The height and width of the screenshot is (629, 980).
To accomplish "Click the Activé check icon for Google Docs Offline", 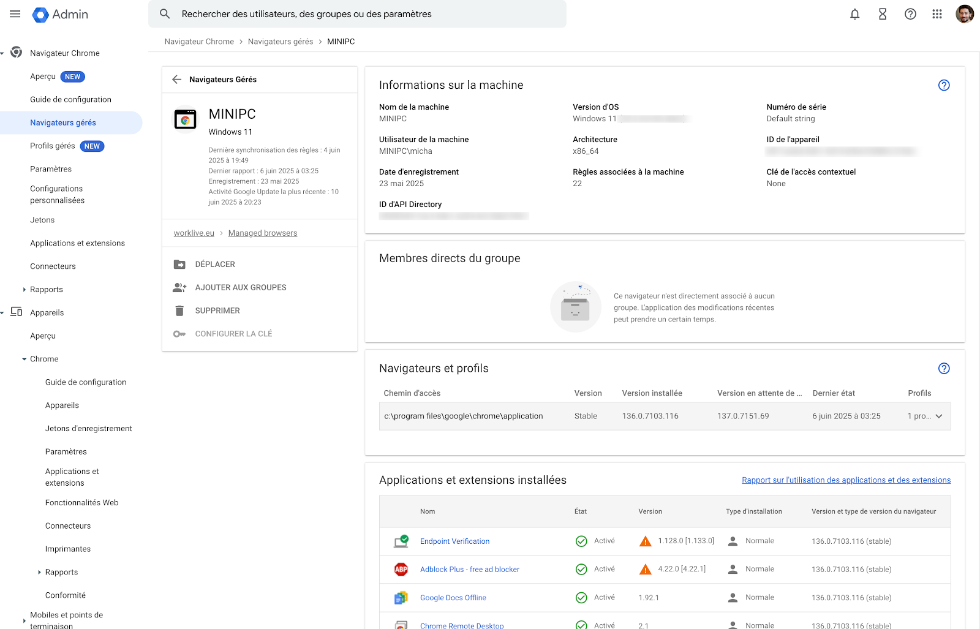I will coord(581,598).
